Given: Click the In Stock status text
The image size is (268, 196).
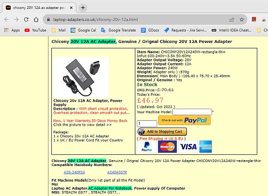Looking at the screenshot, I should pos(147,85).
